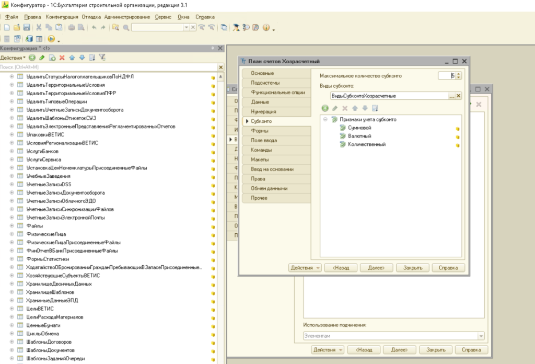
Task: Select the Валютный item in subconto tree
Action: coord(359,136)
